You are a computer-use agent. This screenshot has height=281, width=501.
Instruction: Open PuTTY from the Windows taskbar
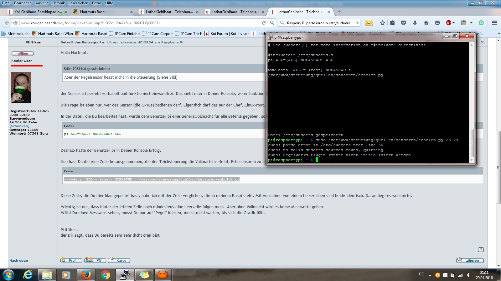pyautogui.click(x=125, y=275)
